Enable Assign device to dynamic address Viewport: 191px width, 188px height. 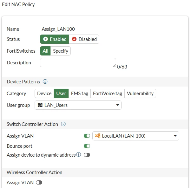(x=87, y=155)
